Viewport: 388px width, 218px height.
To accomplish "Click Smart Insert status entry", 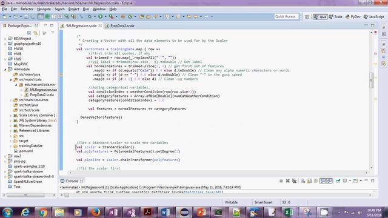I will pos(264,202).
